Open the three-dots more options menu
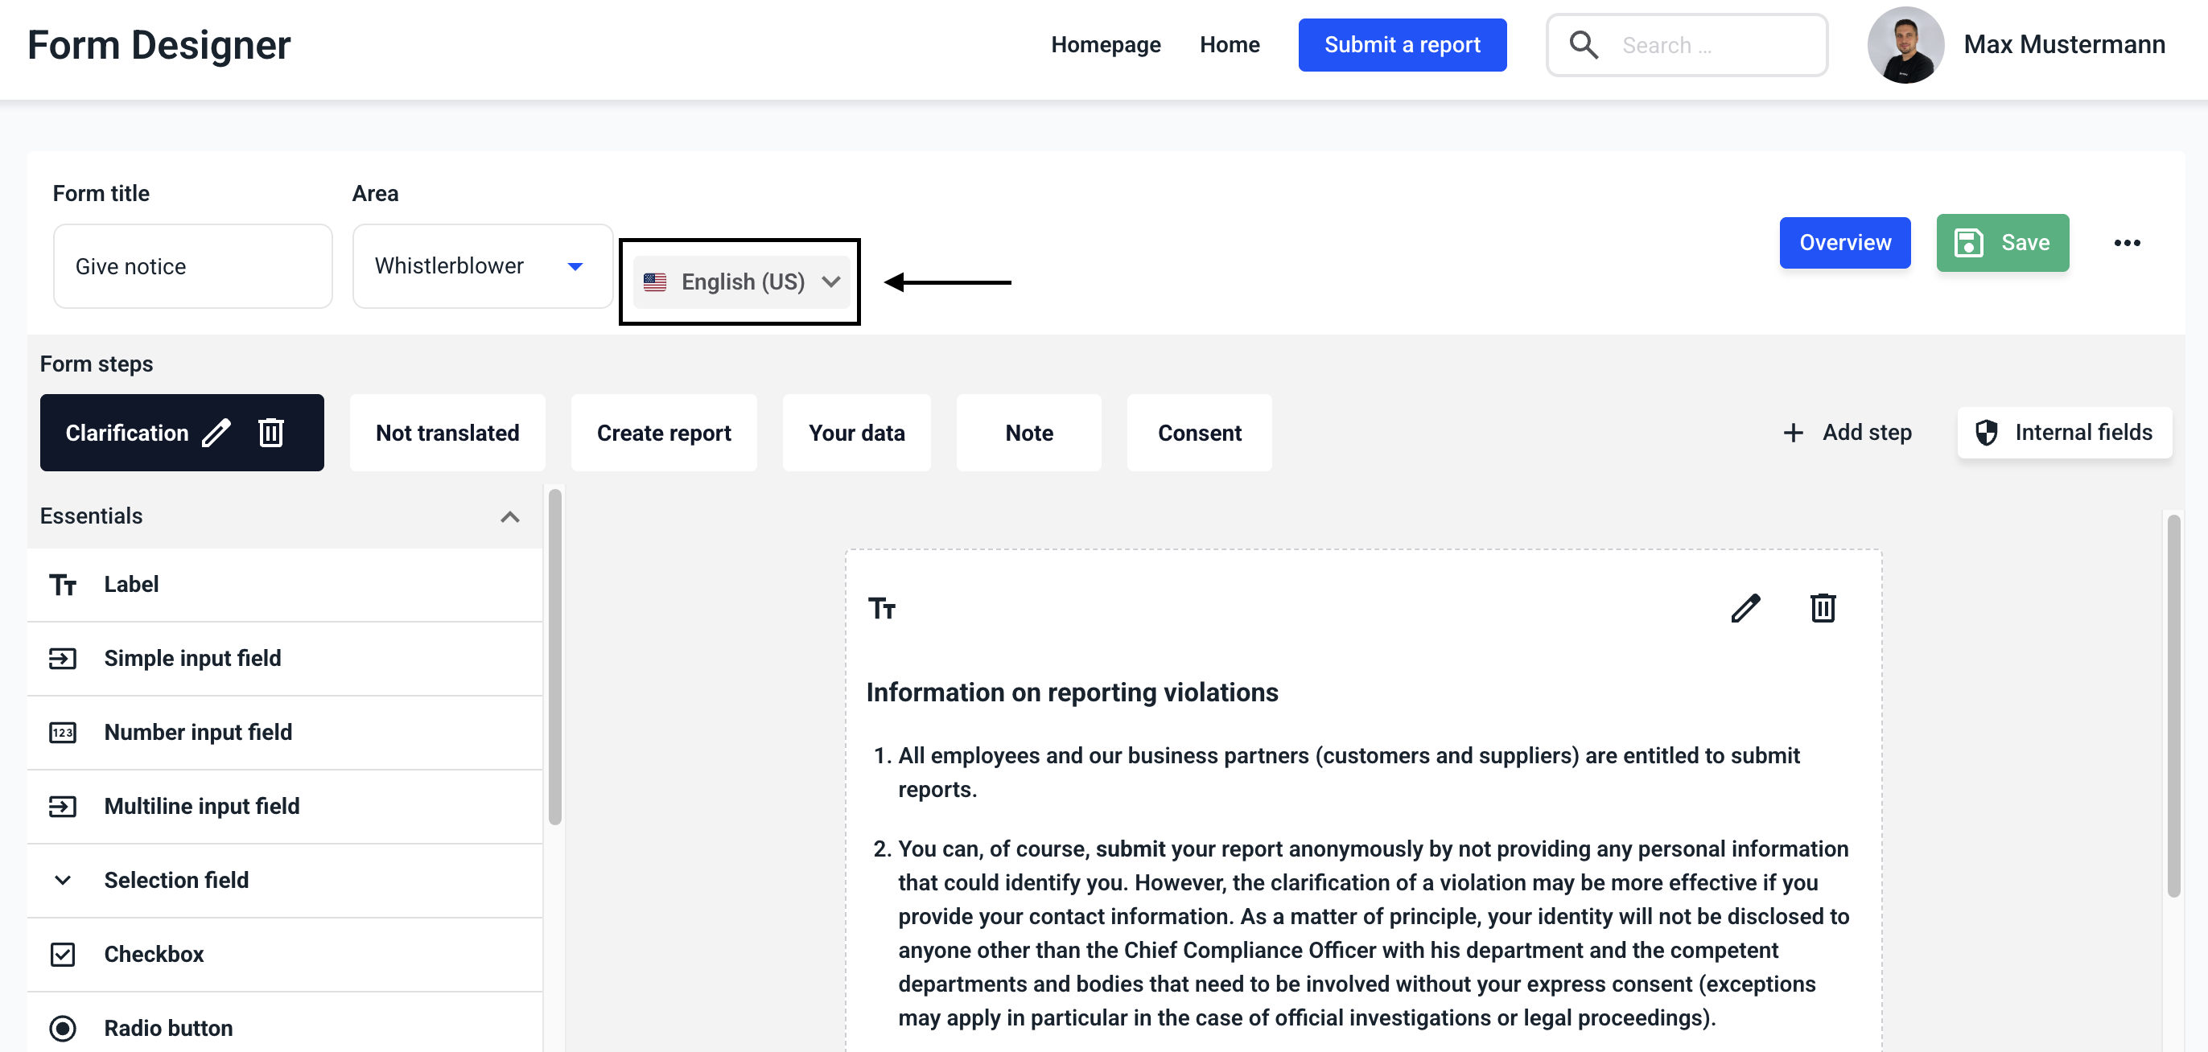Image resolution: width=2208 pixels, height=1052 pixels. click(2127, 244)
